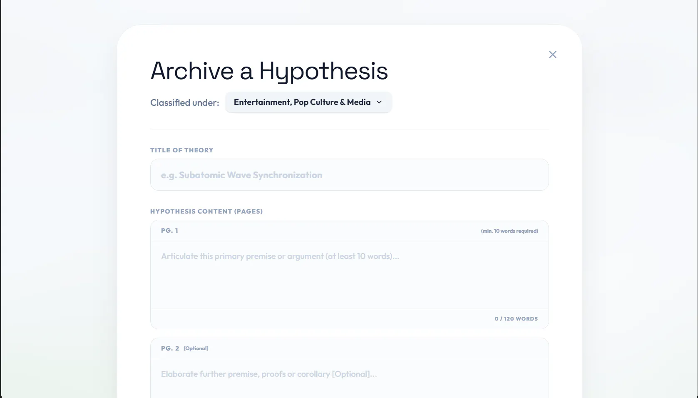
Task: Open the Entertainment, Pop Culture & Media dropdown
Action: tap(308, 102)
